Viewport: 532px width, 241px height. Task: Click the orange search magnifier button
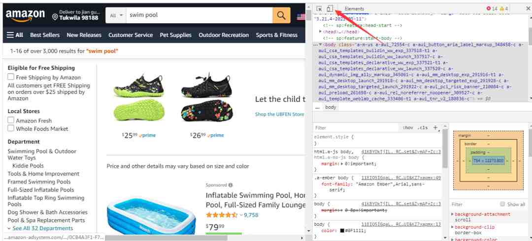click(281, 15)
